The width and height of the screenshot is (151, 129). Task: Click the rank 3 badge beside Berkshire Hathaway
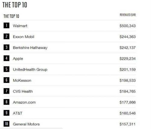pyautogui.click(x=6, y=47)
